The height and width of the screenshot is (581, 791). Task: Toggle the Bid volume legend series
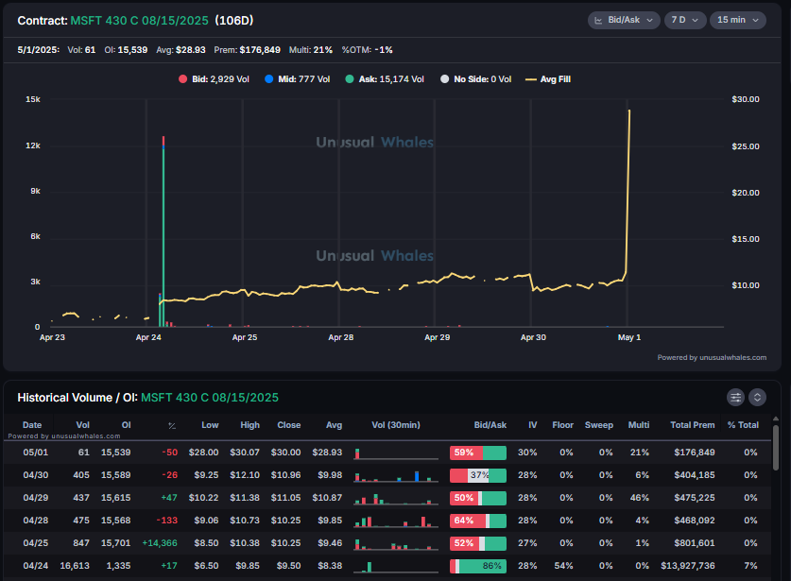(x=214, y=79)
